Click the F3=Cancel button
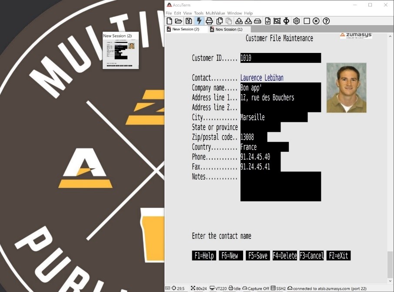Screen dimensions: 394x292 [311, 256]
